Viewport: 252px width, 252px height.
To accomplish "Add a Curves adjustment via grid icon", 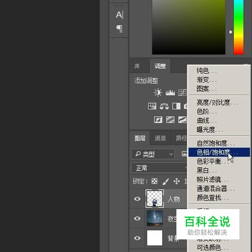I will 182,93.
